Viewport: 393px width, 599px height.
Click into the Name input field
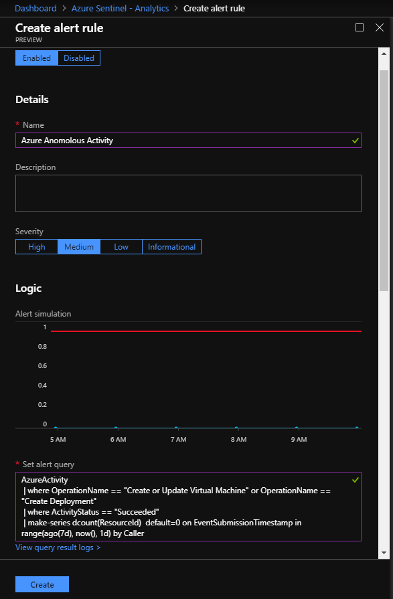pos(188,140)
